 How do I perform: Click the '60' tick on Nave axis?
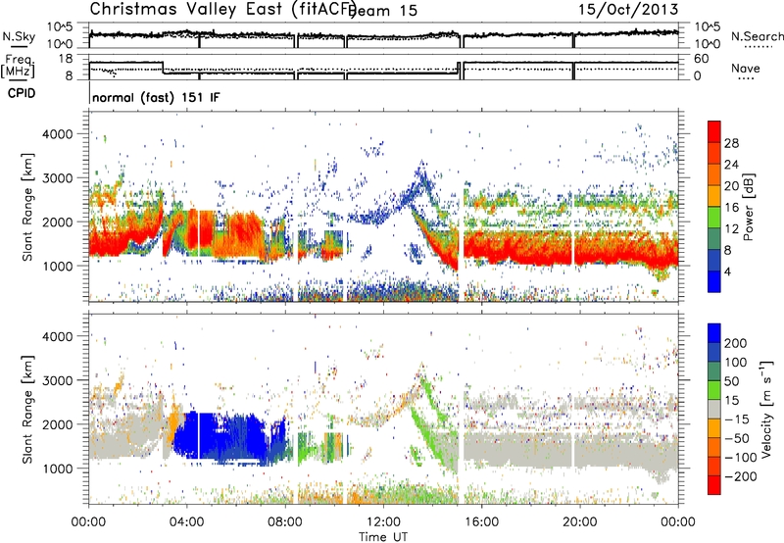[x=702, y=59]
